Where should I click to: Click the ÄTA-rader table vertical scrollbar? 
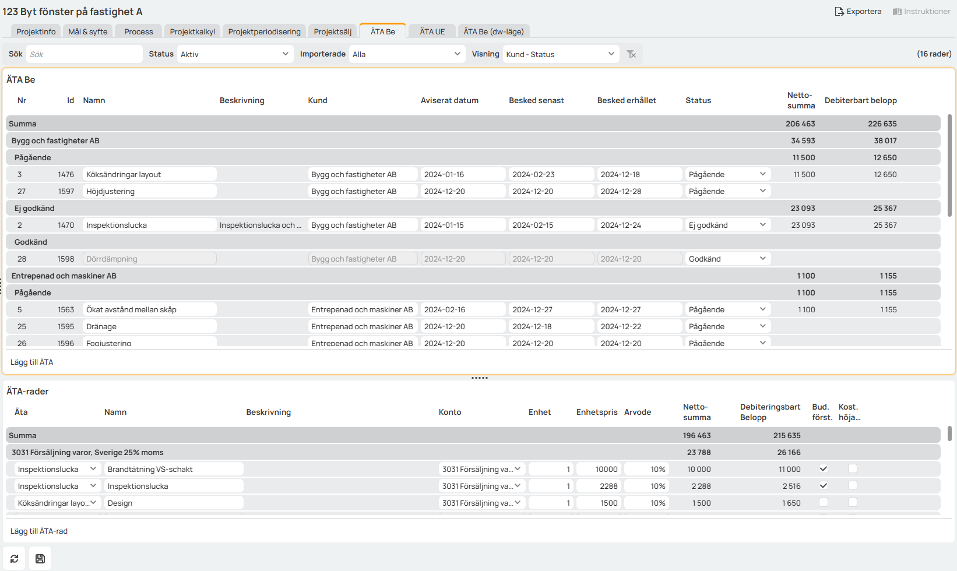pos(949,433)
